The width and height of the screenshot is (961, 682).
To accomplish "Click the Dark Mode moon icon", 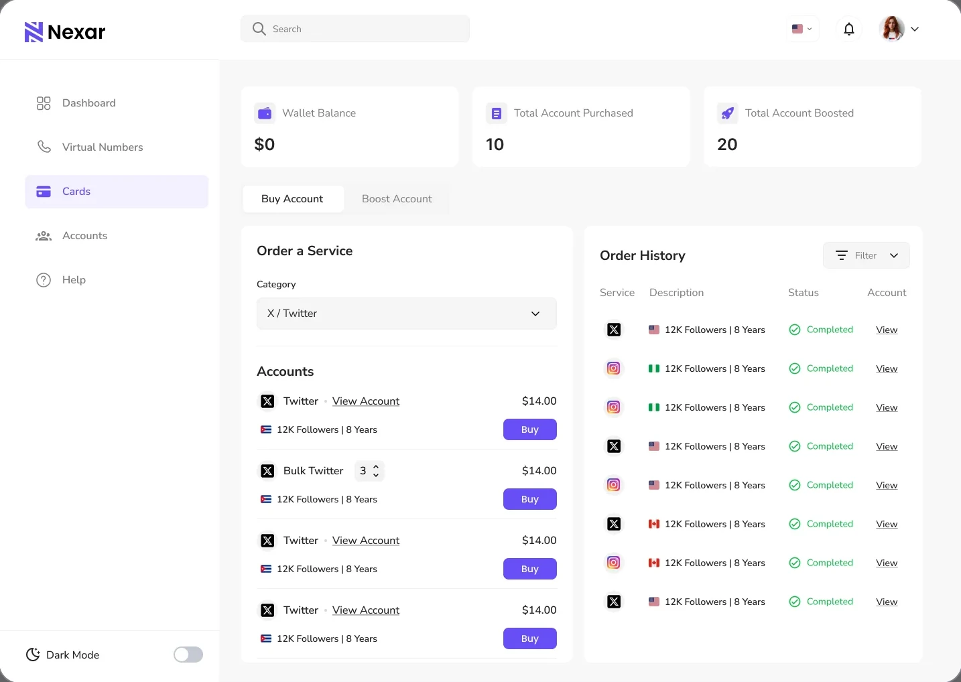I will 33,655.
